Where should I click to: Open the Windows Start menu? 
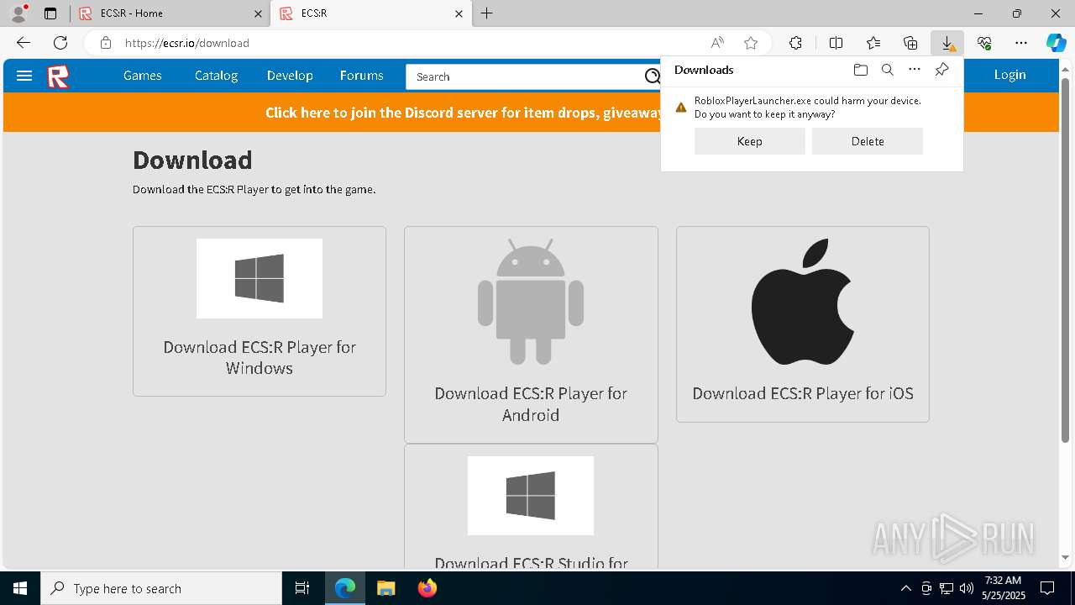click(x=20, y=588)
